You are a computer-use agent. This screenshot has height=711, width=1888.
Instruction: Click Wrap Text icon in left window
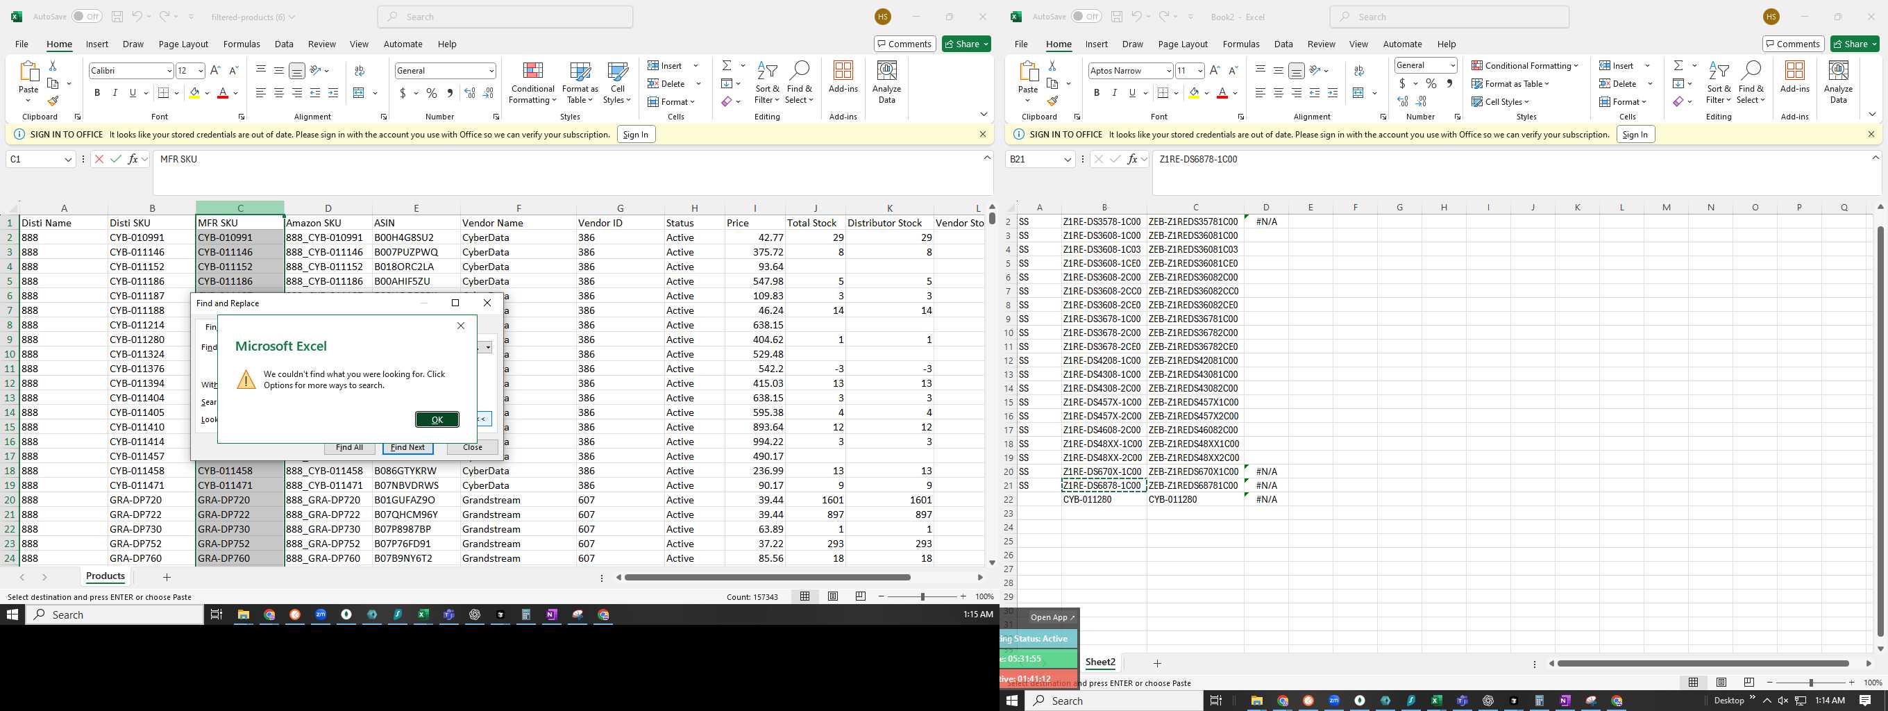coord(359,71)
